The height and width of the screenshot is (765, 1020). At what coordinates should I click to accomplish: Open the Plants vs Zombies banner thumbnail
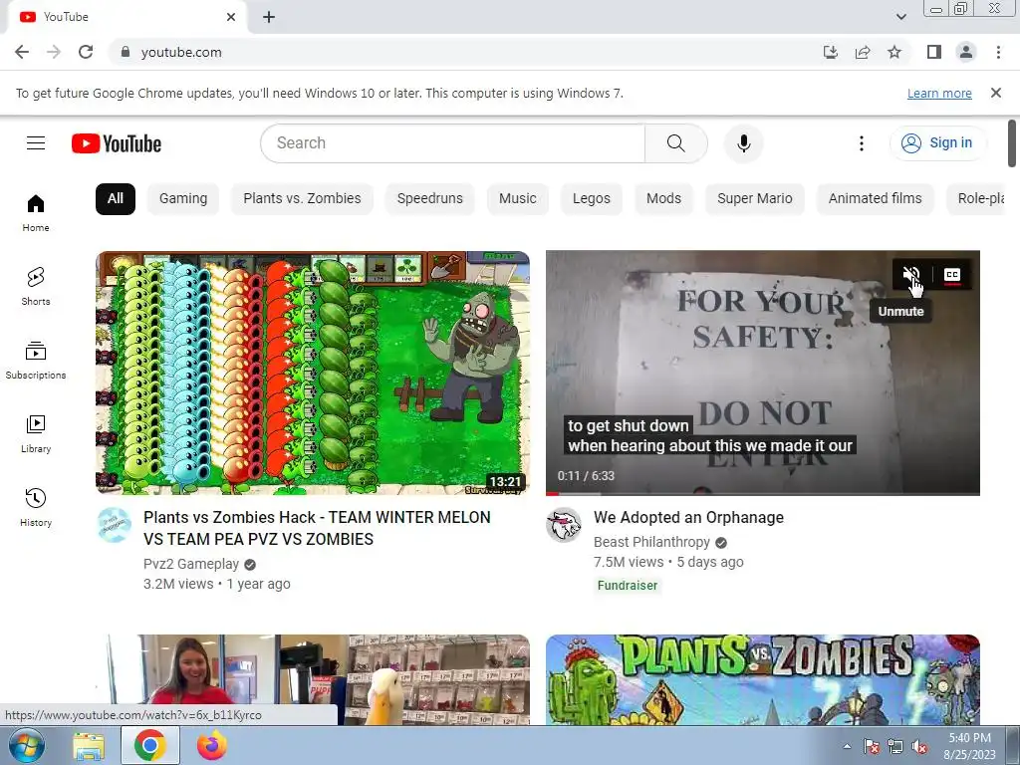(762, 679)
